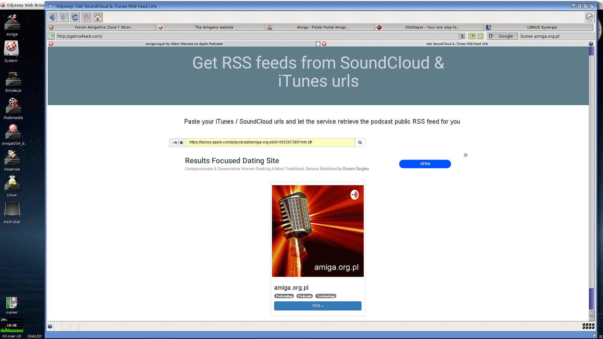
Task: Click the SoundCloud/Apple icon beside input
Action: [x=177, y=143]
